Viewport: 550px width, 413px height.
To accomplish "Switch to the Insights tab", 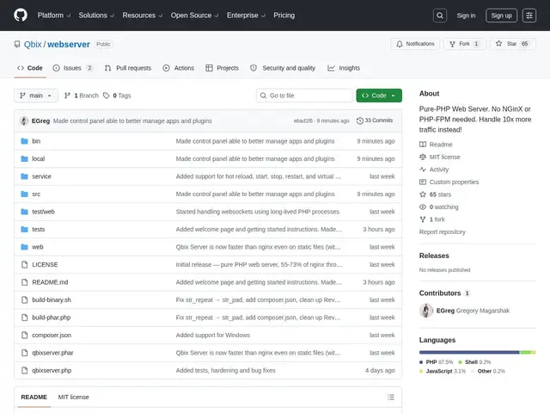I will tap(344, 68).
